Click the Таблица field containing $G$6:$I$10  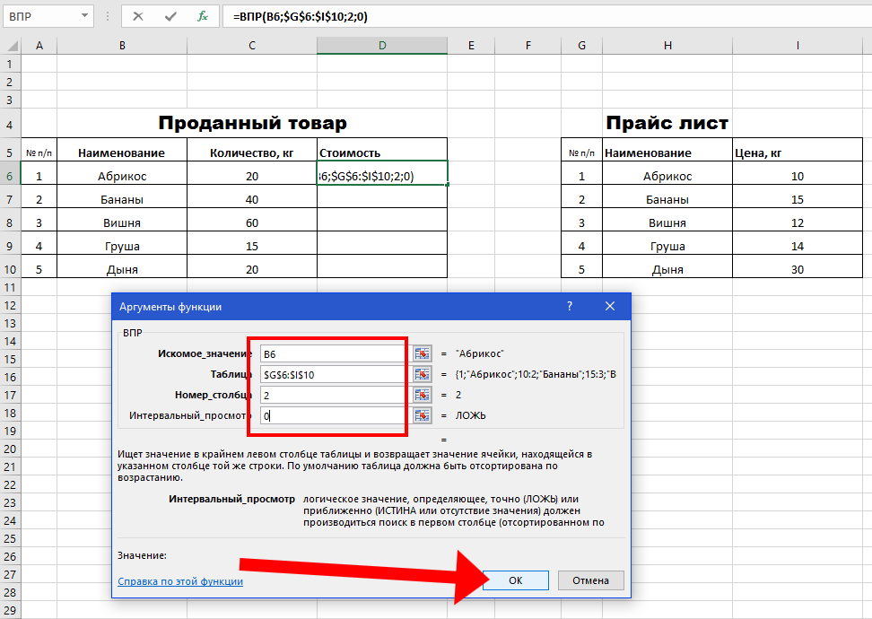point(332,374)
